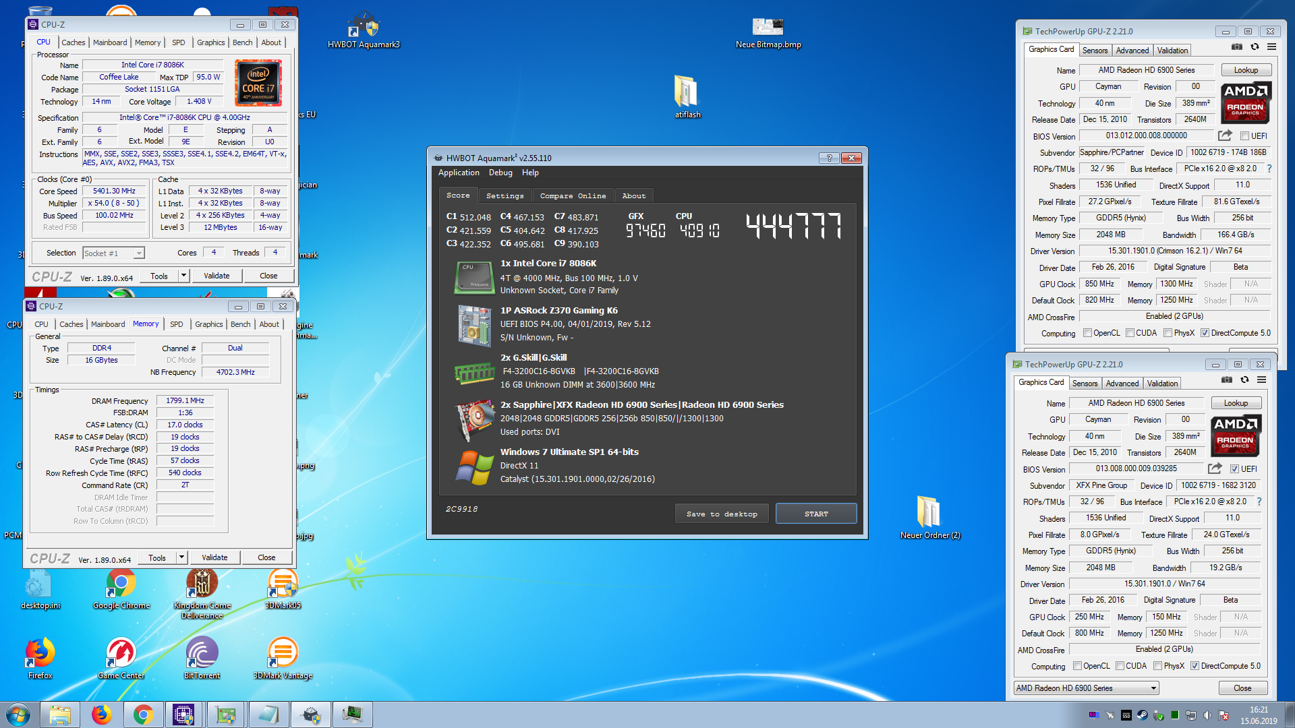Select Kingdom Come Deliverance desktop icon
Screen dimensions: 1295x728
pos(202,593)
